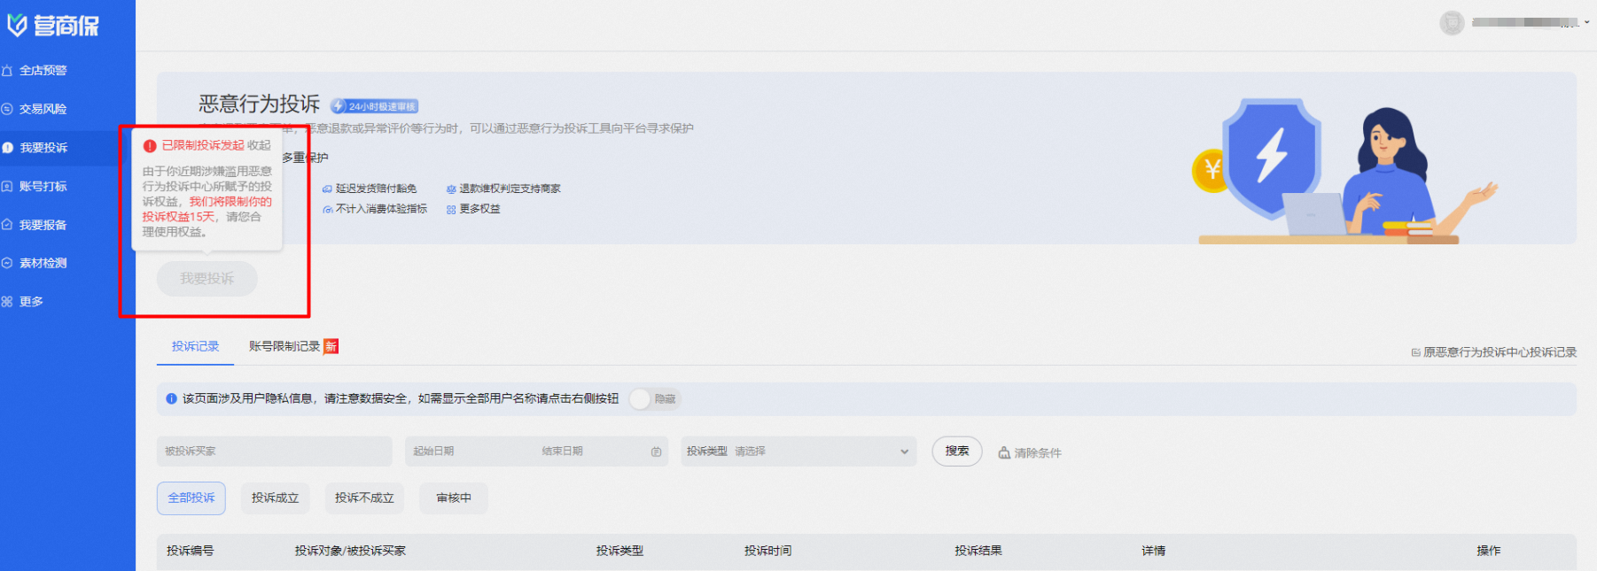Click the 投诉编号 column header
The image size is (1597, 571).
(x=191, y=551)
